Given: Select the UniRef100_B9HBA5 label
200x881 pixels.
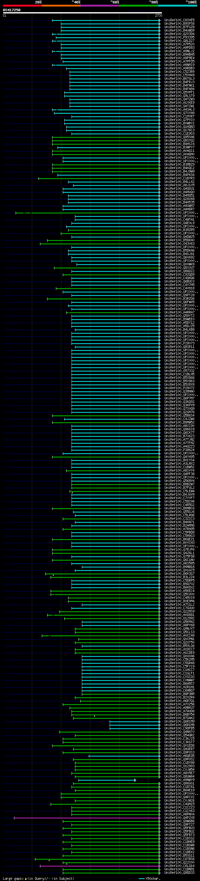Looking at the screenshot, I should (x=179, y=54).
